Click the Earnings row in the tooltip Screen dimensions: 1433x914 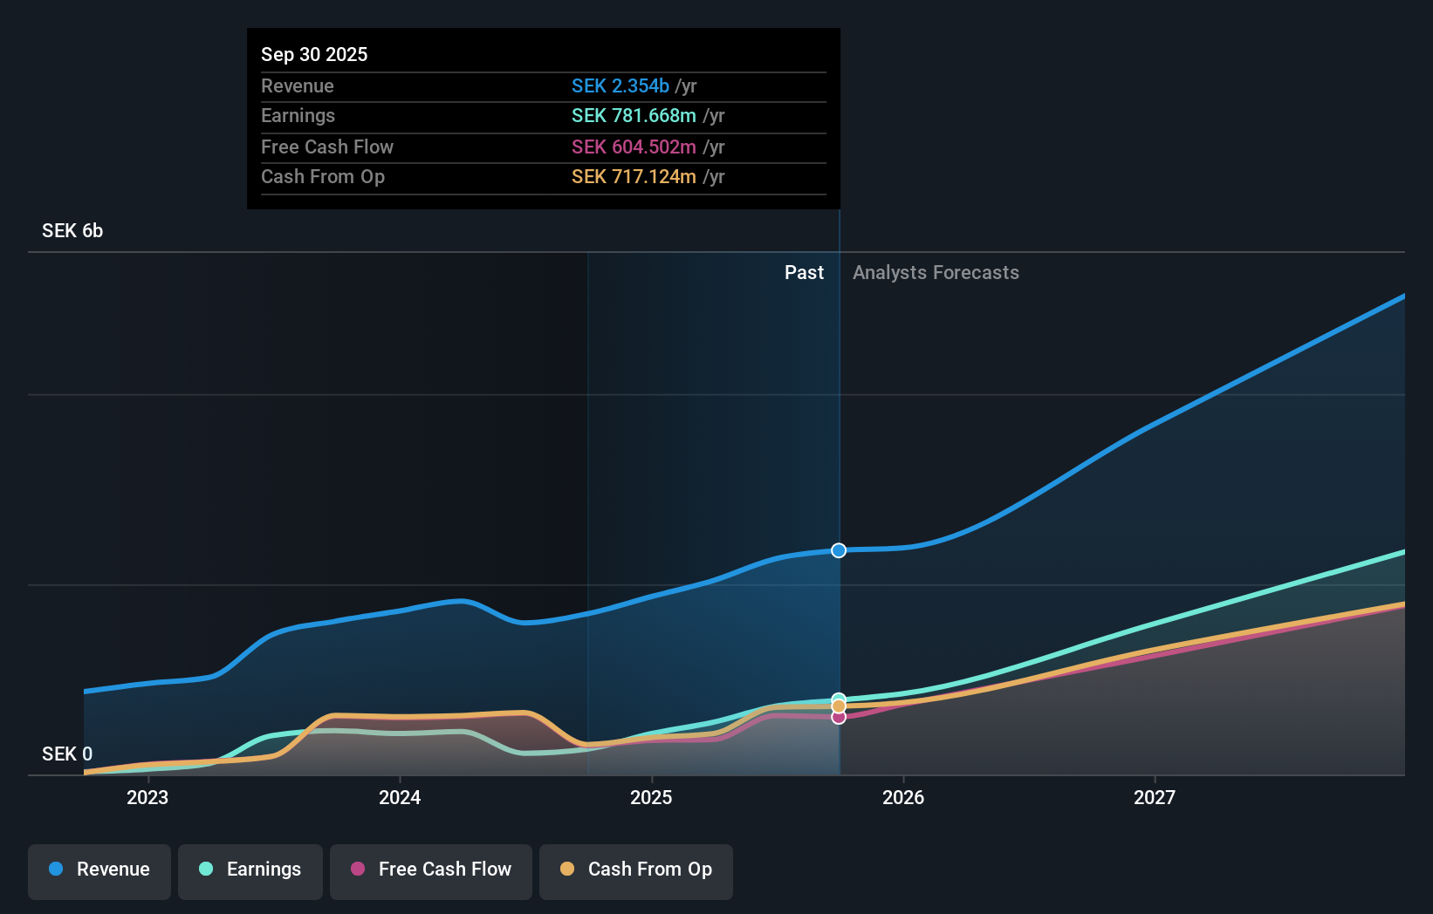coord(543,116)
